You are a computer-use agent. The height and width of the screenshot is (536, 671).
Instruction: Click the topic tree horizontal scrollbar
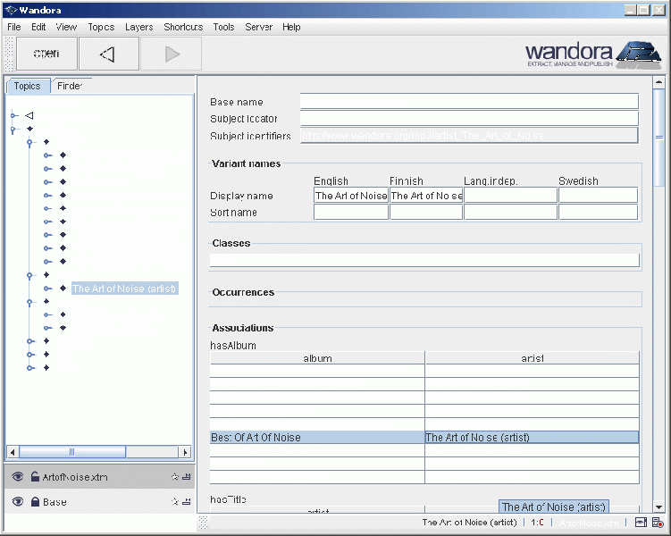(98, 452)
